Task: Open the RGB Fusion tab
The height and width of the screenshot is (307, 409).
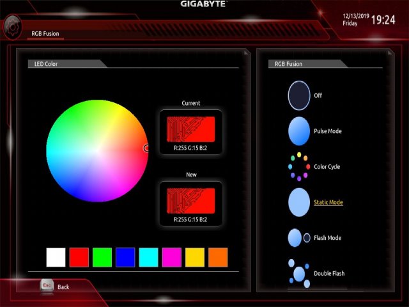Action: 45,33
